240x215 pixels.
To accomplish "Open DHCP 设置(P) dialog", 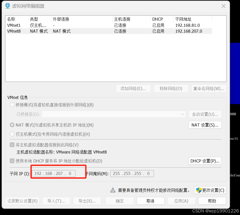I will point(205,161).
